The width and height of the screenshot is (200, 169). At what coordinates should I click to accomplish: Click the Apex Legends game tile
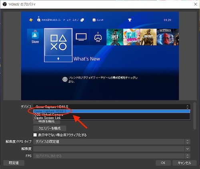click(115, 37)
